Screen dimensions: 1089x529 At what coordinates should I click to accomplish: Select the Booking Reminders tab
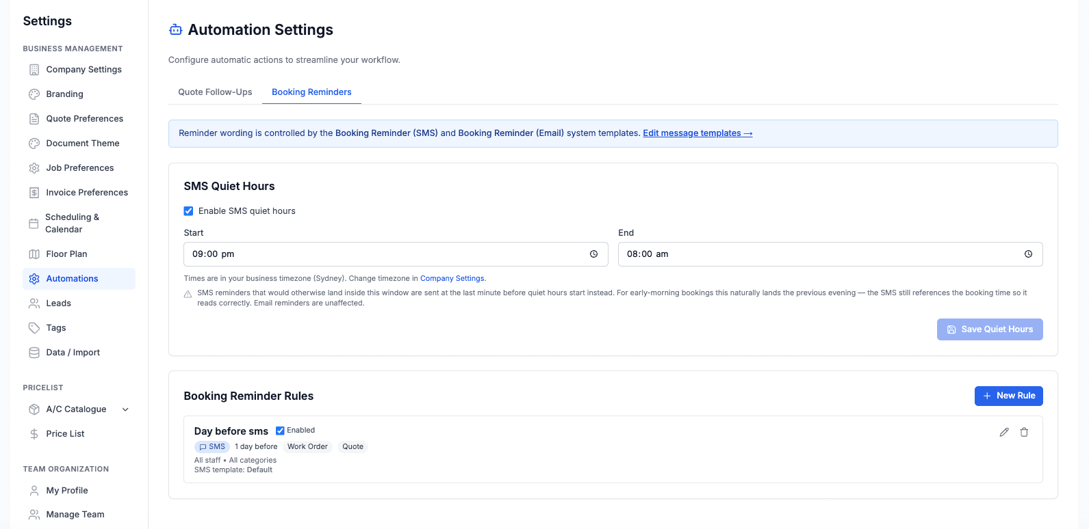coord(311,92)
